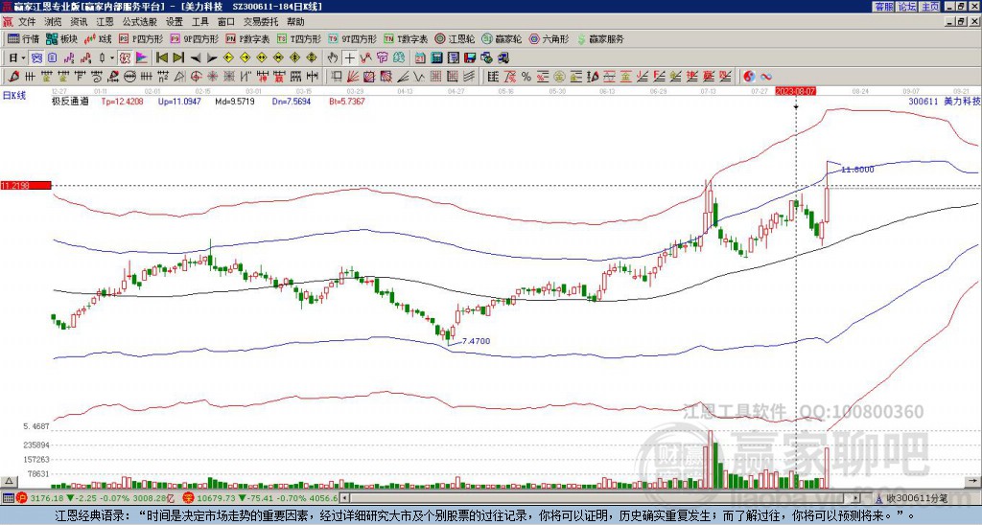Click the blue-red infinity loop icon

pyautogui.click(x=766, y=77)
